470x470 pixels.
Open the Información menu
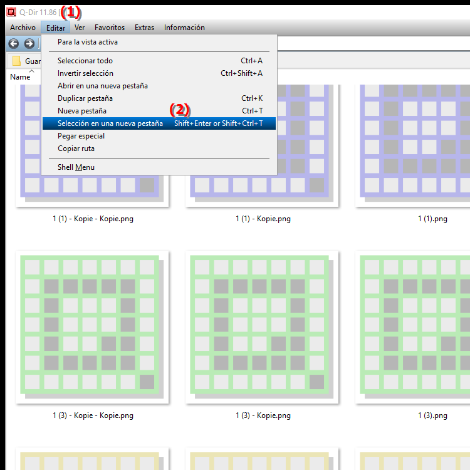click(x=184, y=28)
